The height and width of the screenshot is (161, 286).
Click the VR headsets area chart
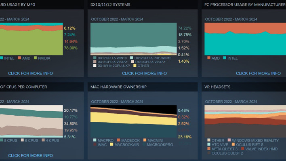(245, 121)
